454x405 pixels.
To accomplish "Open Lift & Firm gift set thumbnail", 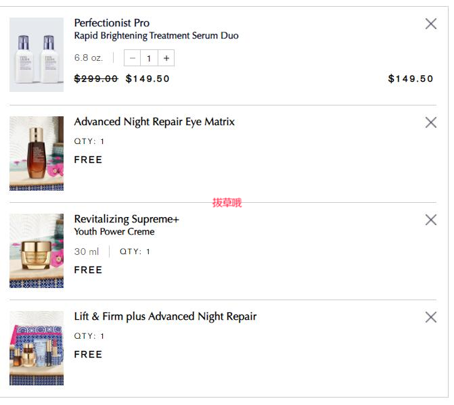I will tap(37, 348).
